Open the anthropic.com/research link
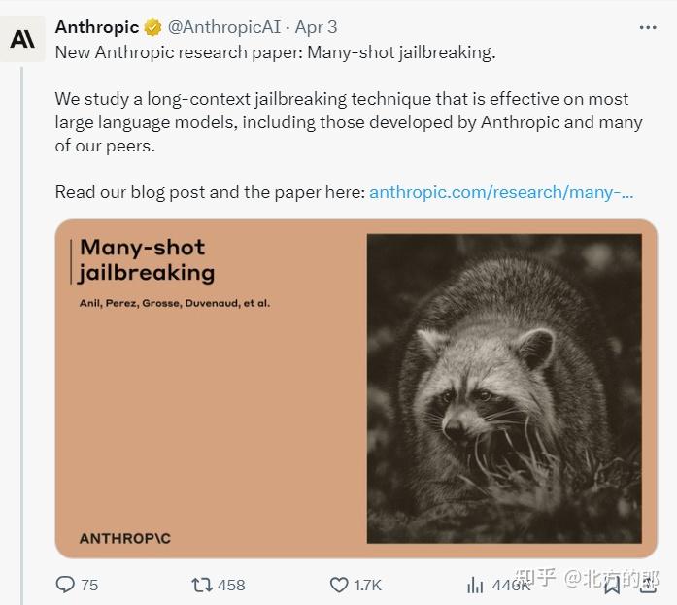This screenshot has width=677, height=605. click(x=501, y=191)
